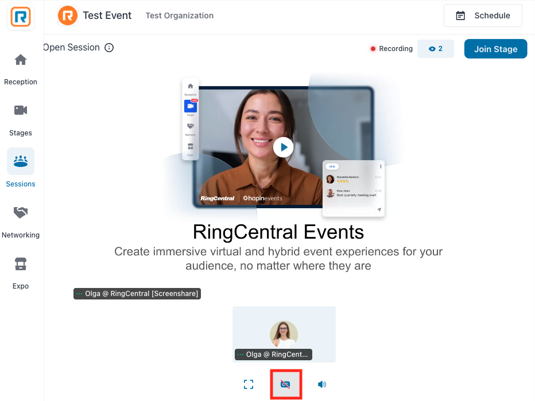
Task: Show Open Session info icon
Action: 109,48
